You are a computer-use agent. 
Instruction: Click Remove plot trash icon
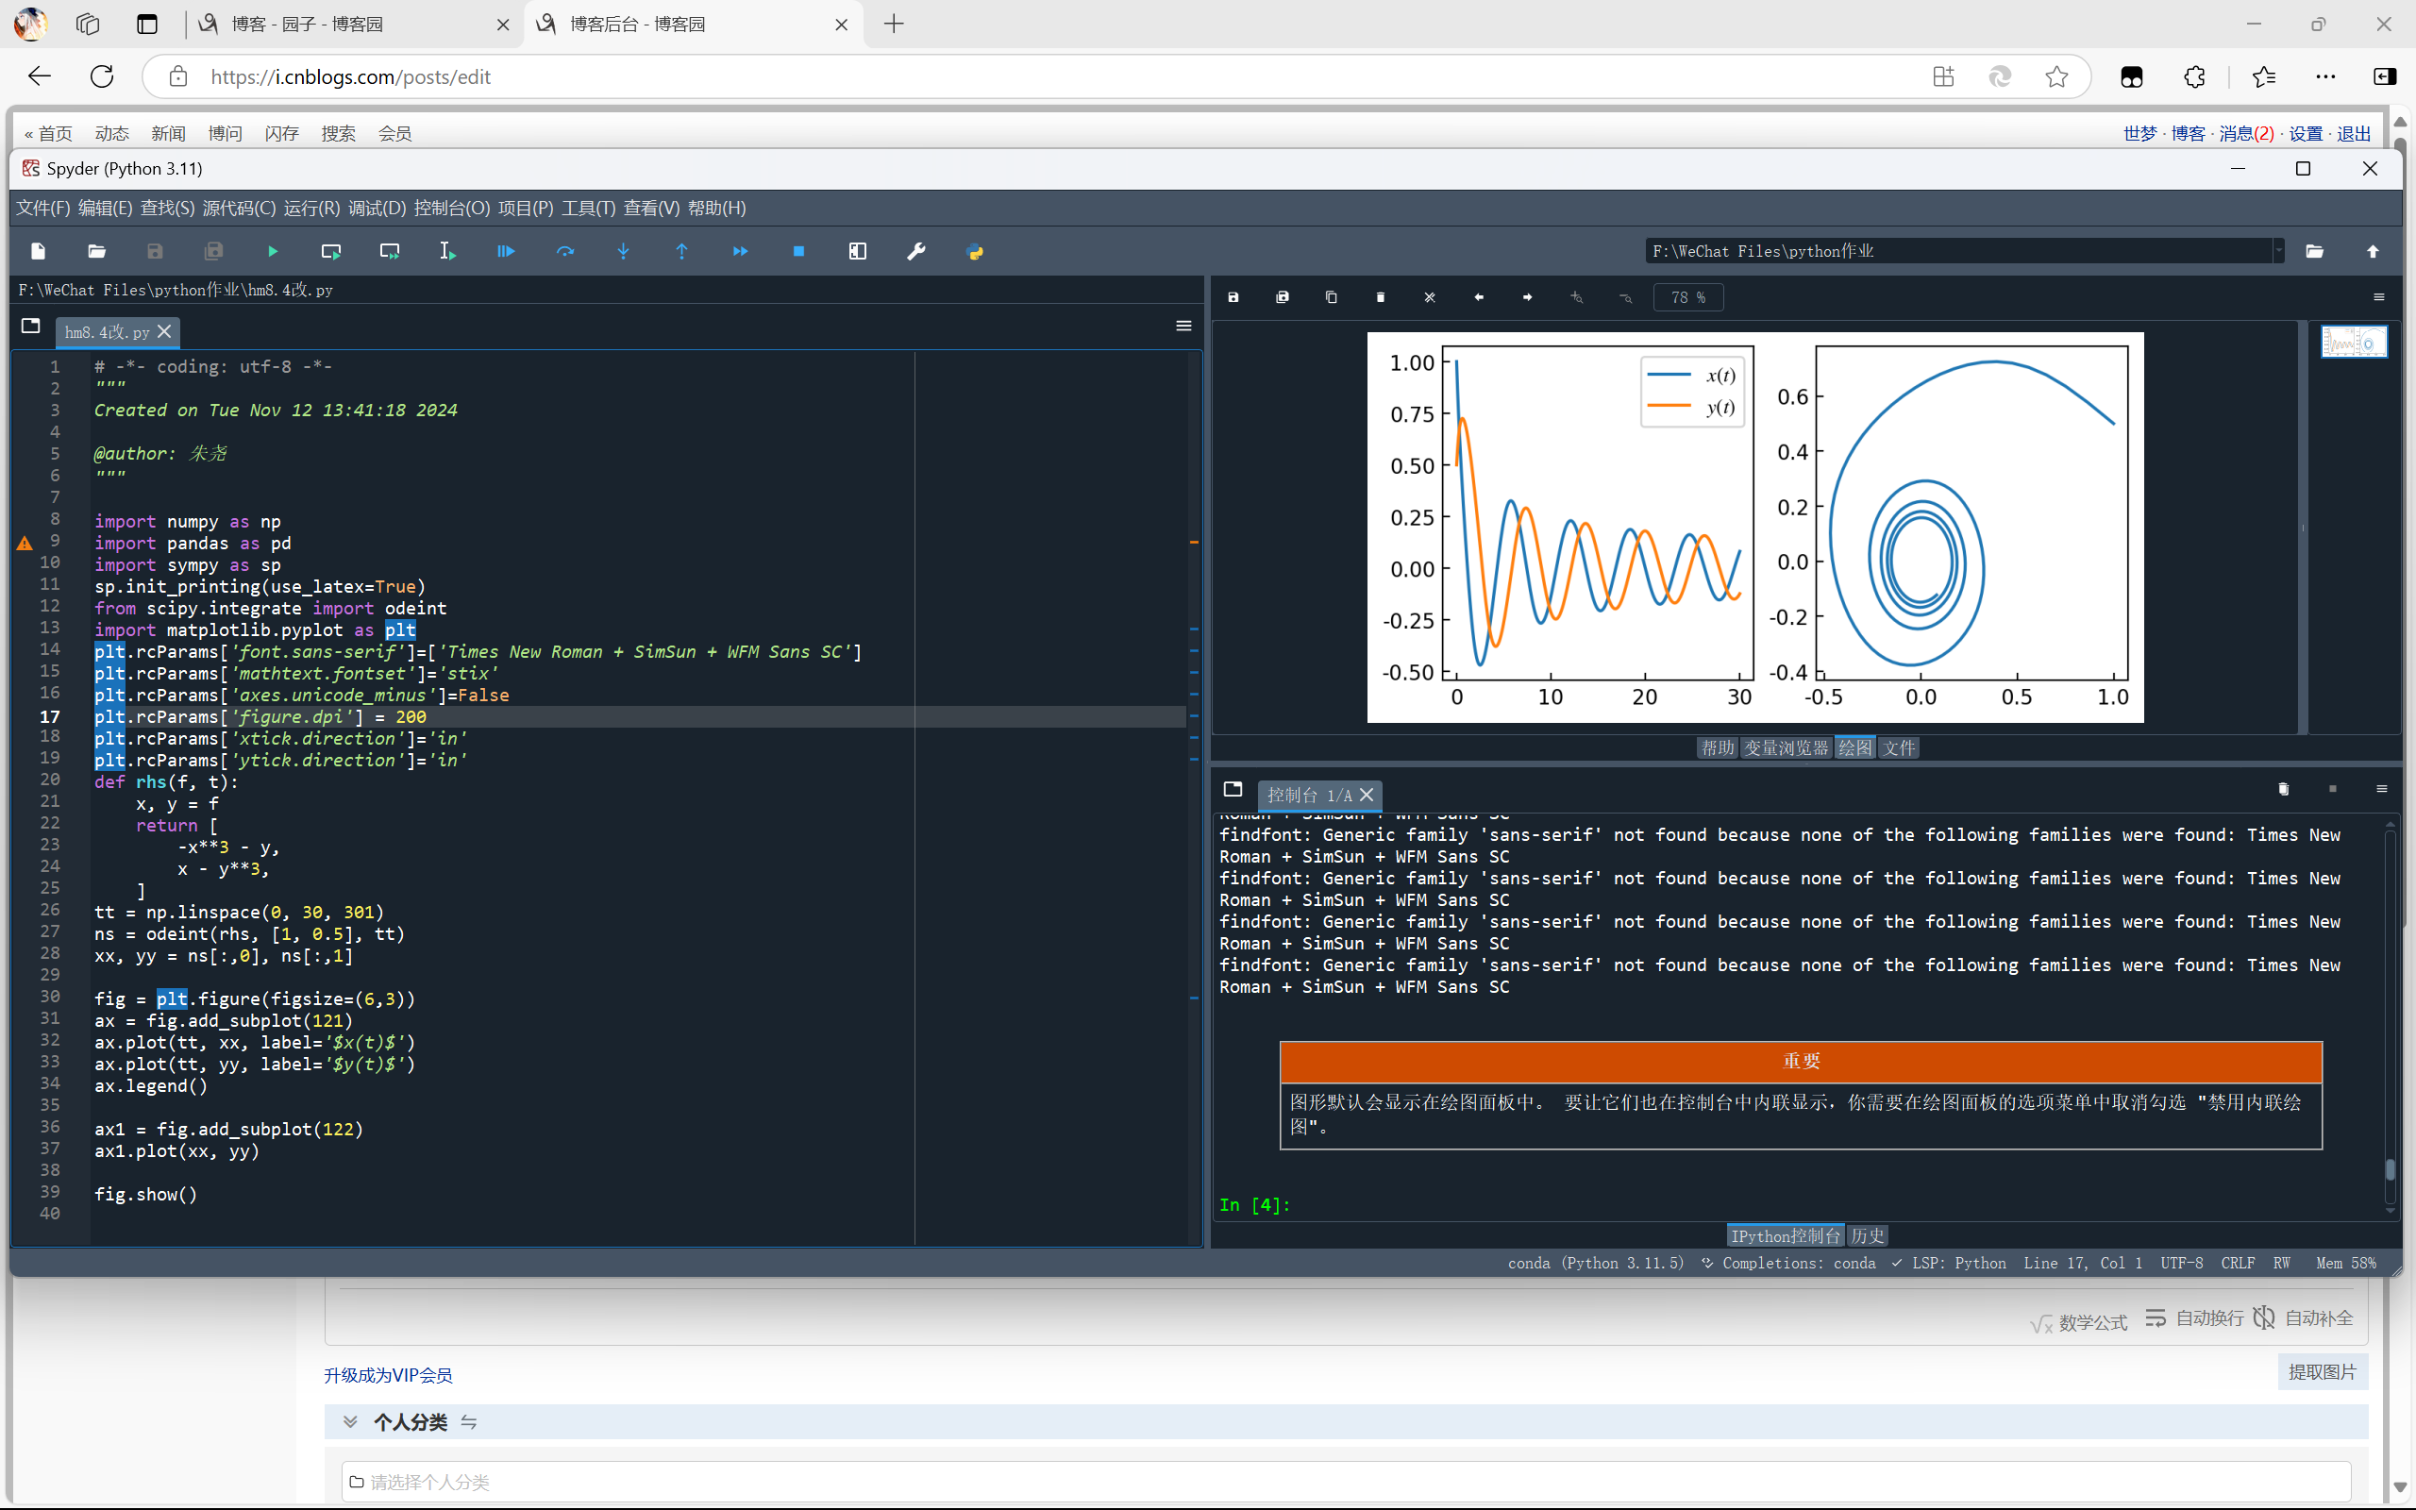[x=1381, y=297]
